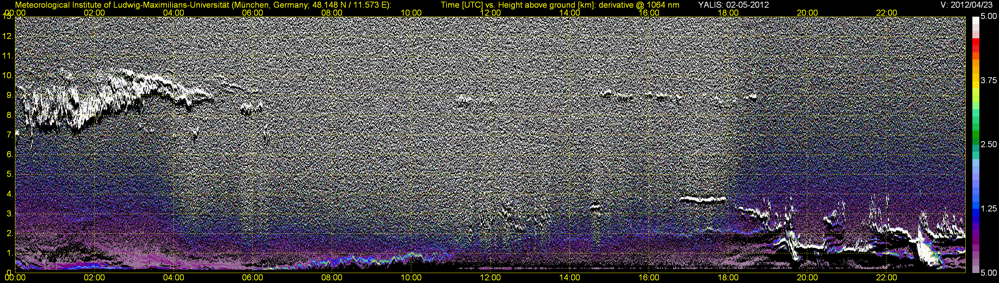Select the 10:00 label on the bottom time axis

coord(411,278)
